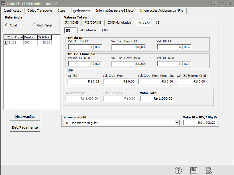
Task: Expand the Situação da NF dropdown
Action: 177,123
